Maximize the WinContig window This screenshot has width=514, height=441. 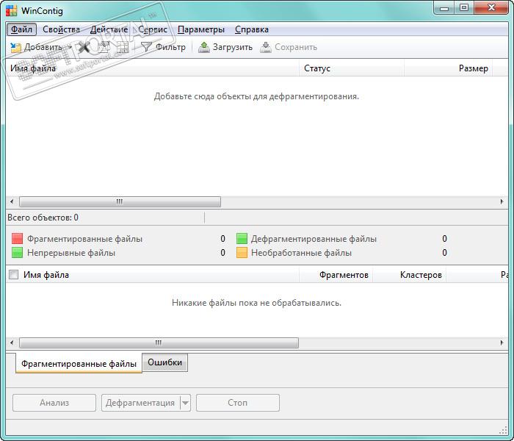point(464,8)
